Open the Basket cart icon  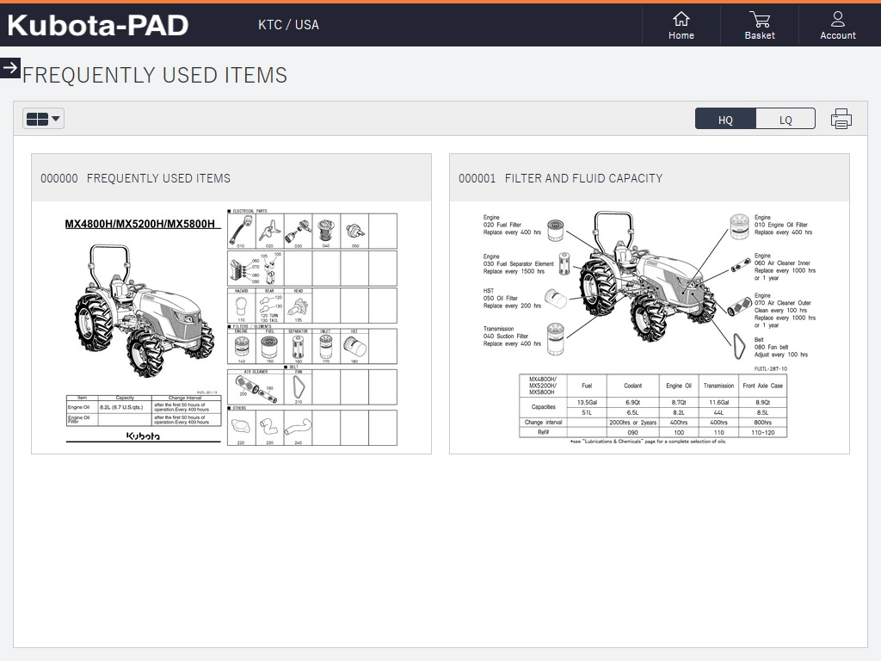point(759,25)
